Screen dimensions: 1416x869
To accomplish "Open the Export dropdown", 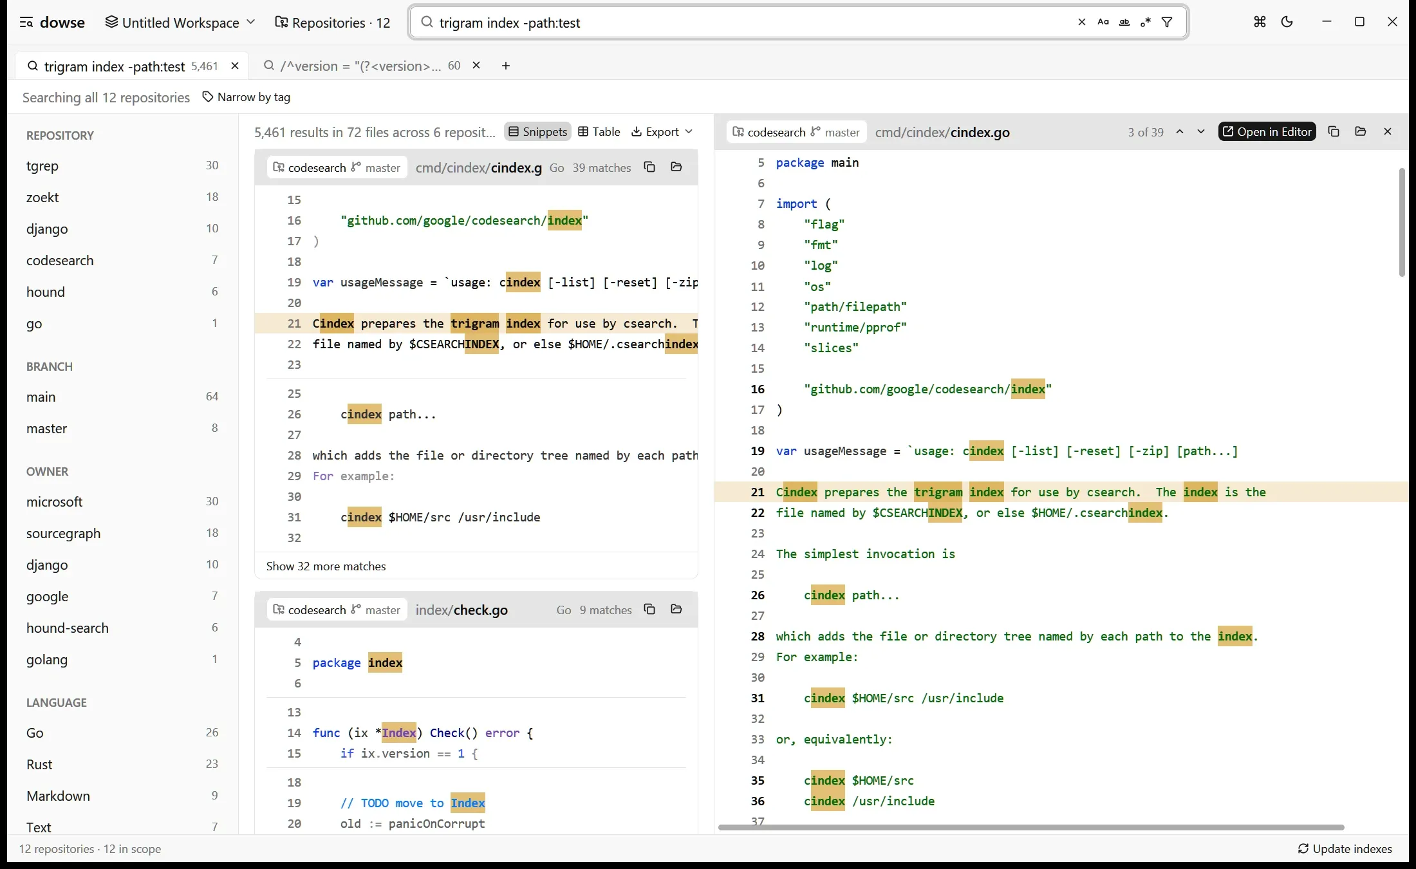I will 662,132.
